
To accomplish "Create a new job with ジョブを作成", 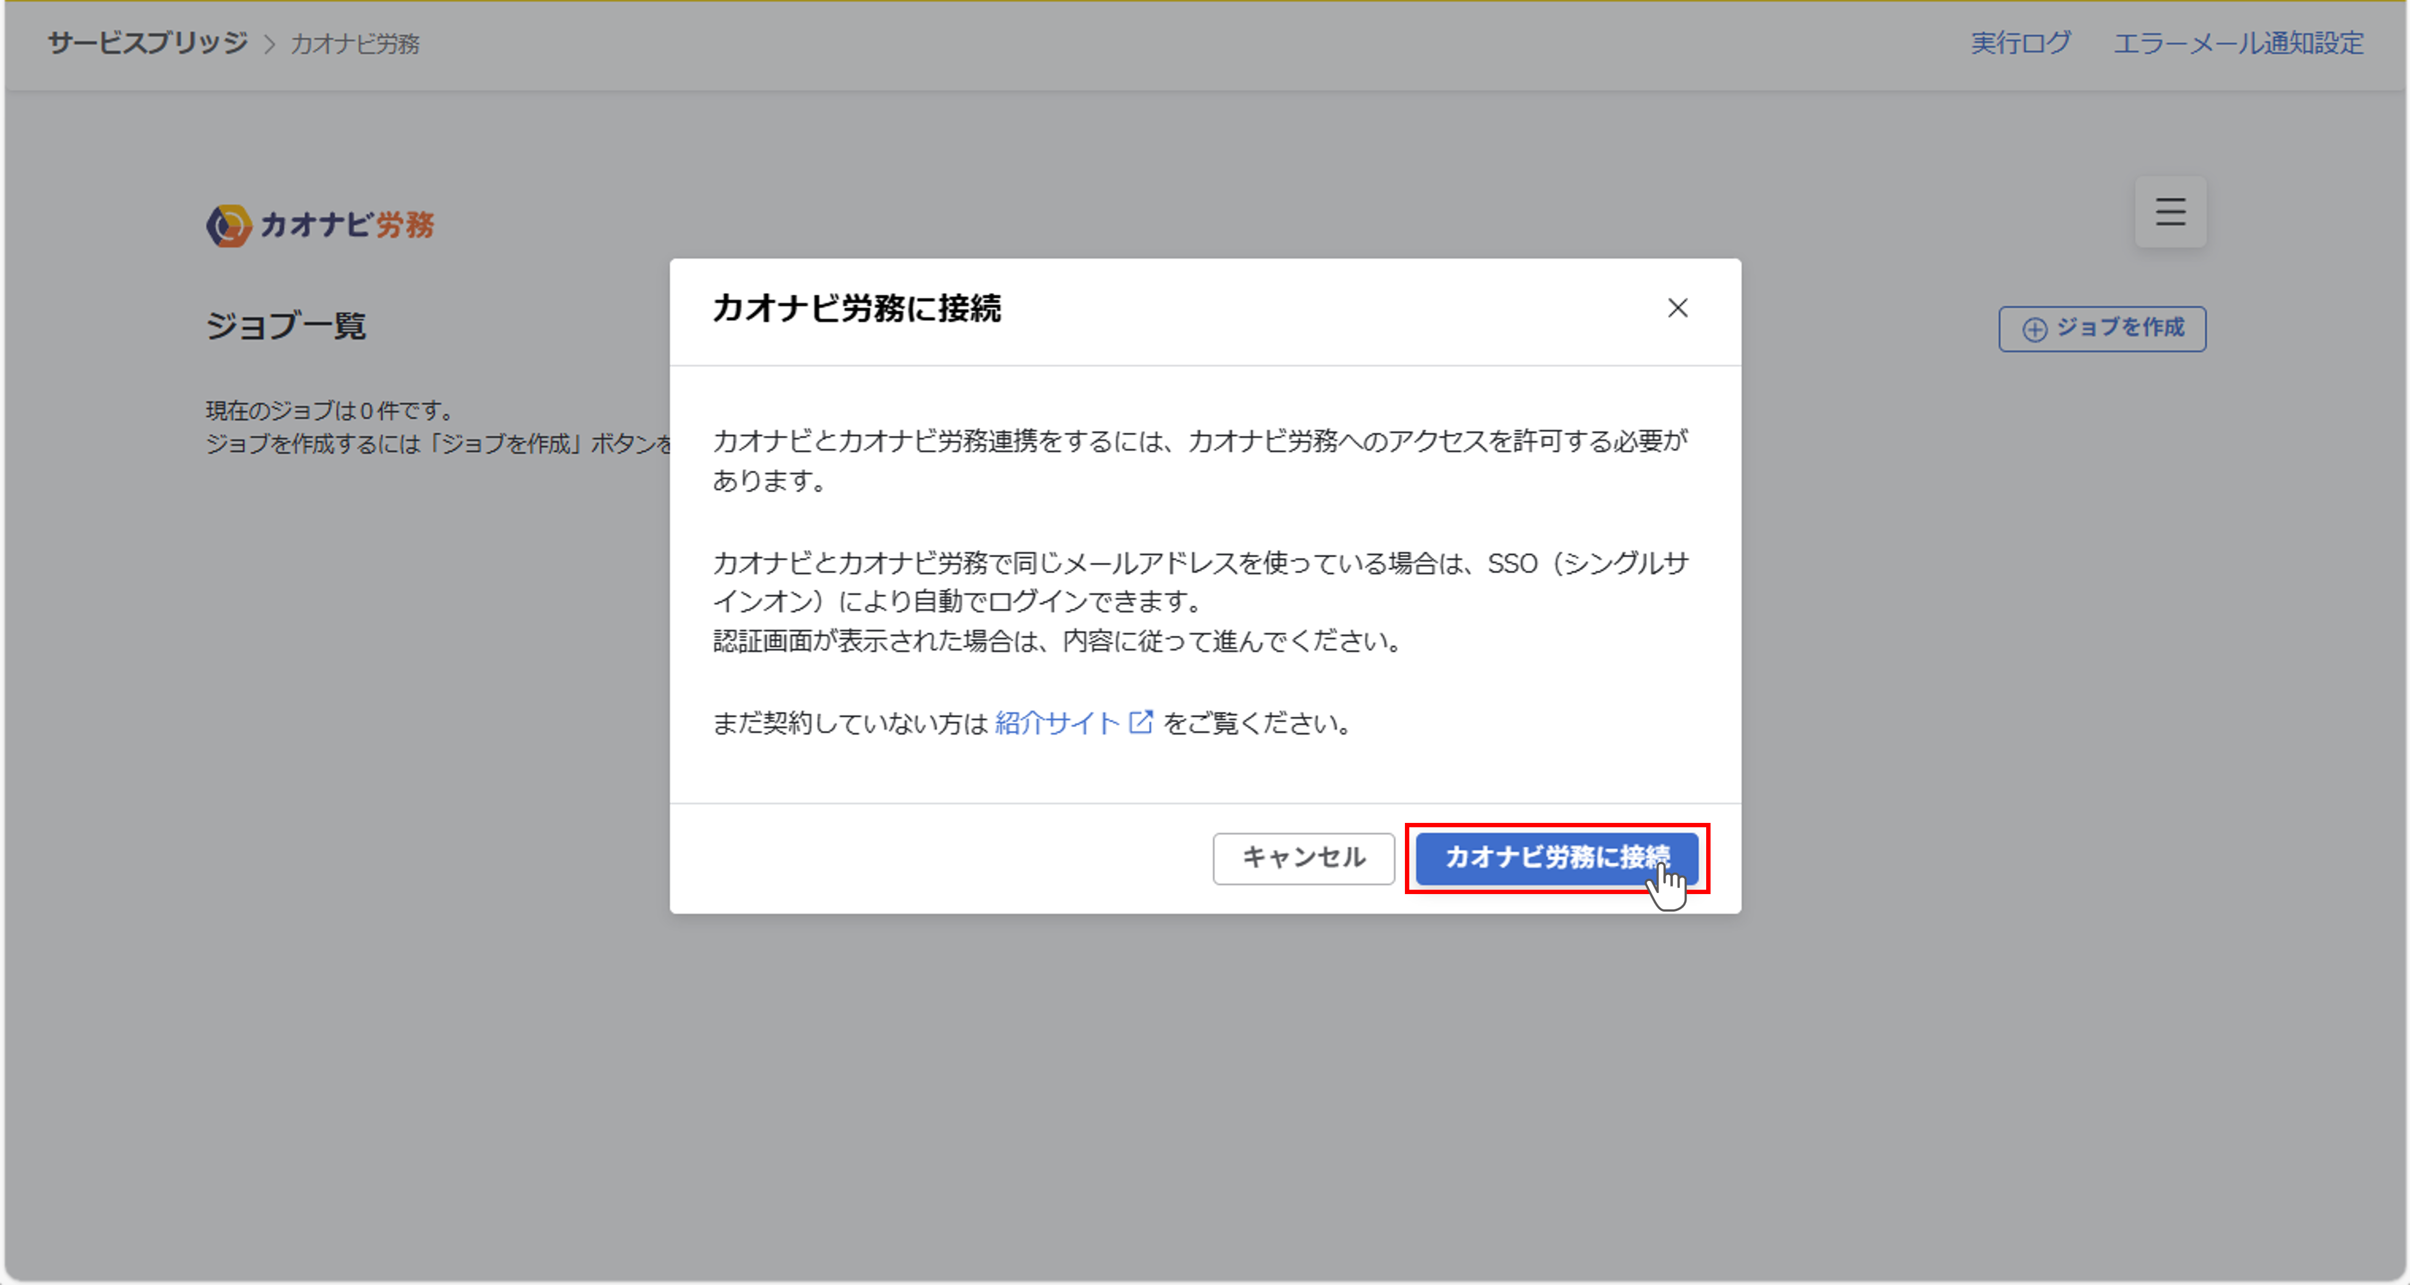I will click(x=2102, y=329).
